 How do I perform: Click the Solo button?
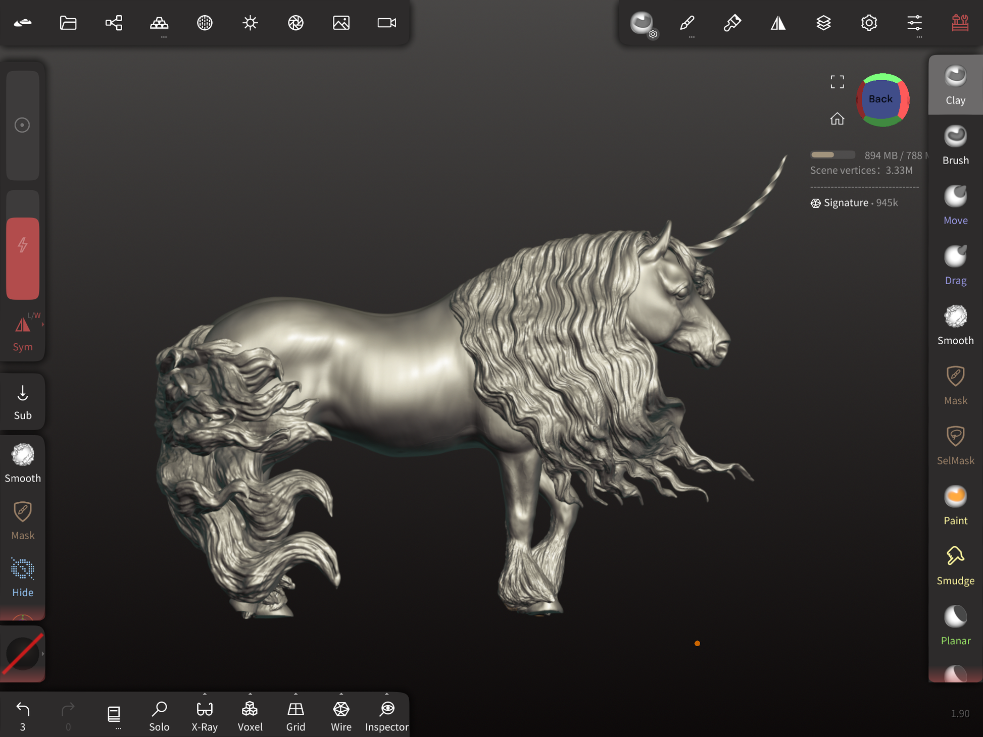pos(159,715)
